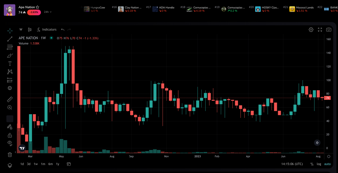Hide all drawings with eye icon
The height and width of the screenshot is (173, 338).
10,143
